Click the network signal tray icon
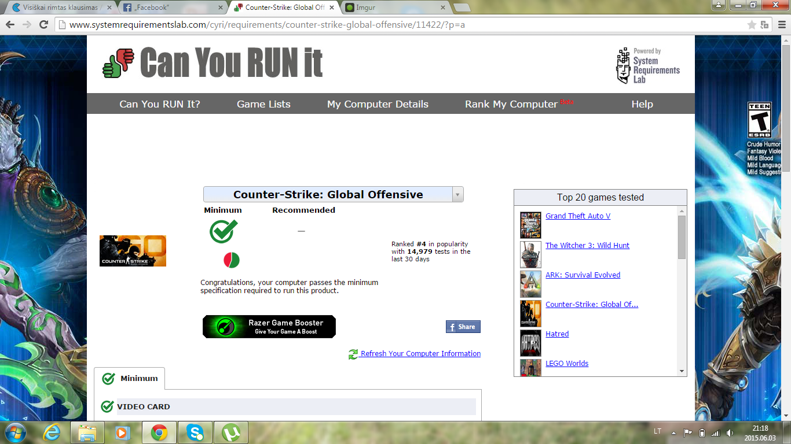The height and width of the screenshot is (444, 791). [x=716, y=432]
